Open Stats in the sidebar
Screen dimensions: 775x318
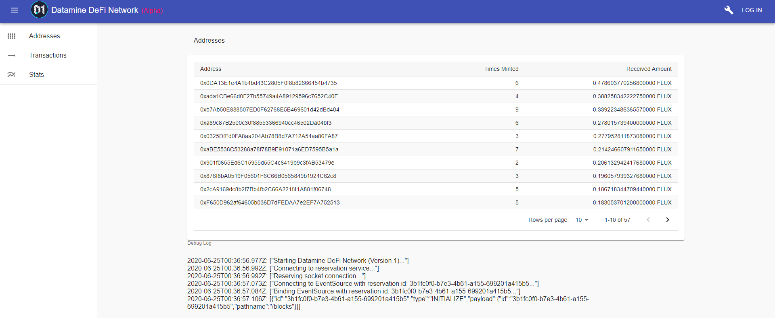[x=36, y=75]
